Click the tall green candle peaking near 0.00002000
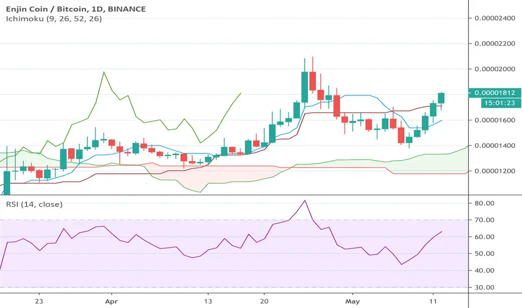 tap(304, 87)
